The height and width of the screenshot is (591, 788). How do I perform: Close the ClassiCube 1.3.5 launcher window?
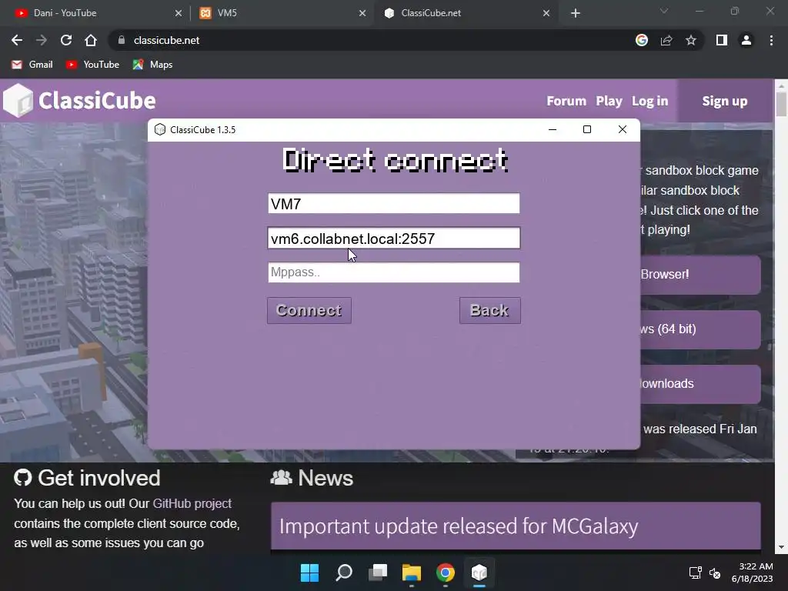click(x=622, y=129)
